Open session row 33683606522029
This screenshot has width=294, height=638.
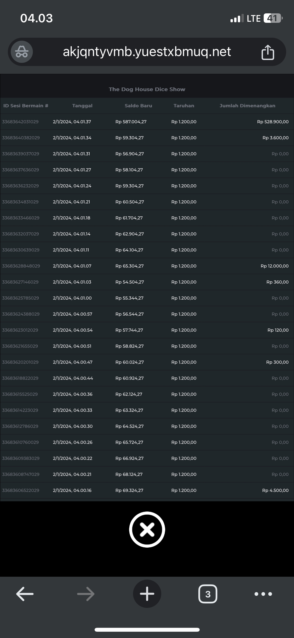click(x=21, y=490)
